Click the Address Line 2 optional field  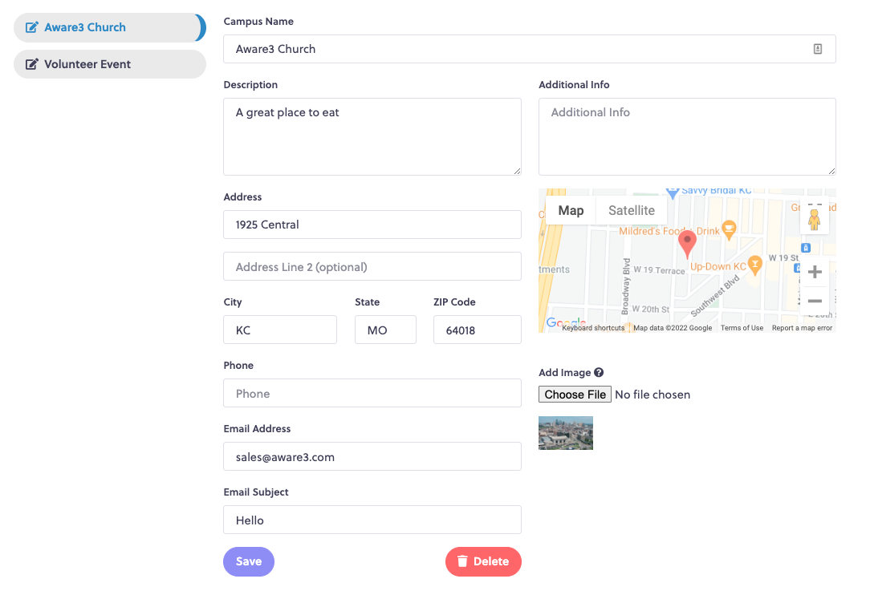pos(372,267)
